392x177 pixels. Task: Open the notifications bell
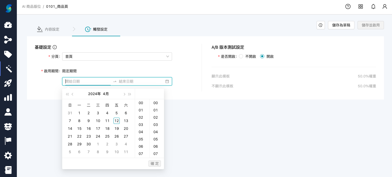373,6
